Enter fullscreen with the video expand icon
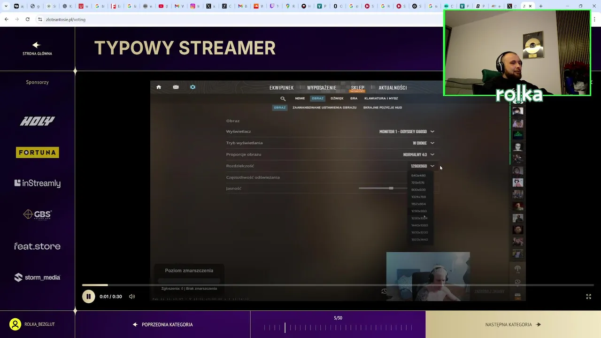 click(x=588, y=297)
